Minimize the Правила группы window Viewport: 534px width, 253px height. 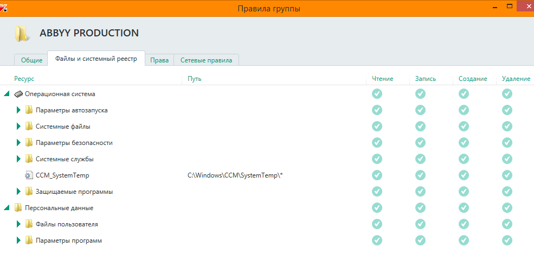pos(495,7)
